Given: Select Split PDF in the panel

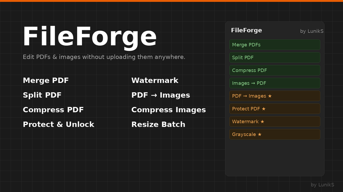Looking at the screenshot, I should (x=275, y=57).
